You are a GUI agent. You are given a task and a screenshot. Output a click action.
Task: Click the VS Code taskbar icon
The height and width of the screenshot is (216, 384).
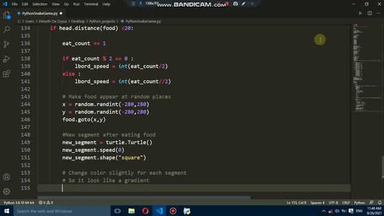click(159, 211)
